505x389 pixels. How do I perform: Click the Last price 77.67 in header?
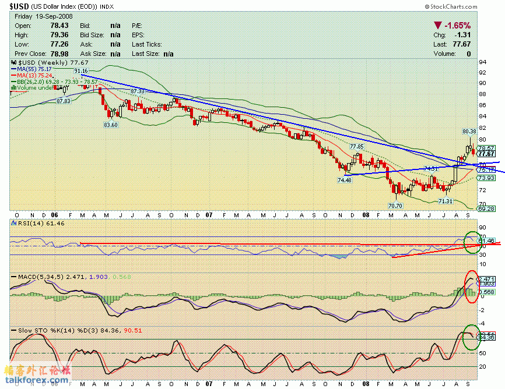(x=462, y=44)
